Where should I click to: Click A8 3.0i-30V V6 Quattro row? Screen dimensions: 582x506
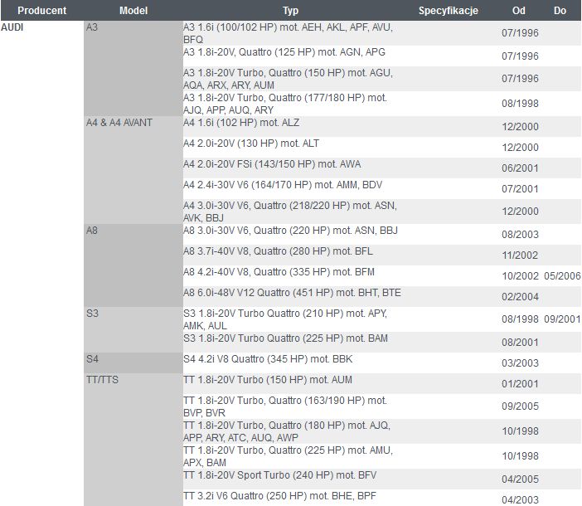382,234
